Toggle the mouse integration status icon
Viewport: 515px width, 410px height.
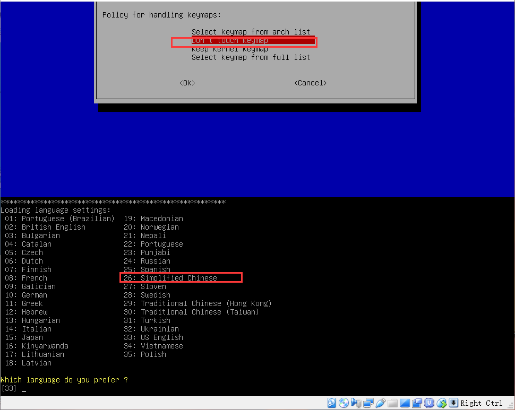coord(441,403)
